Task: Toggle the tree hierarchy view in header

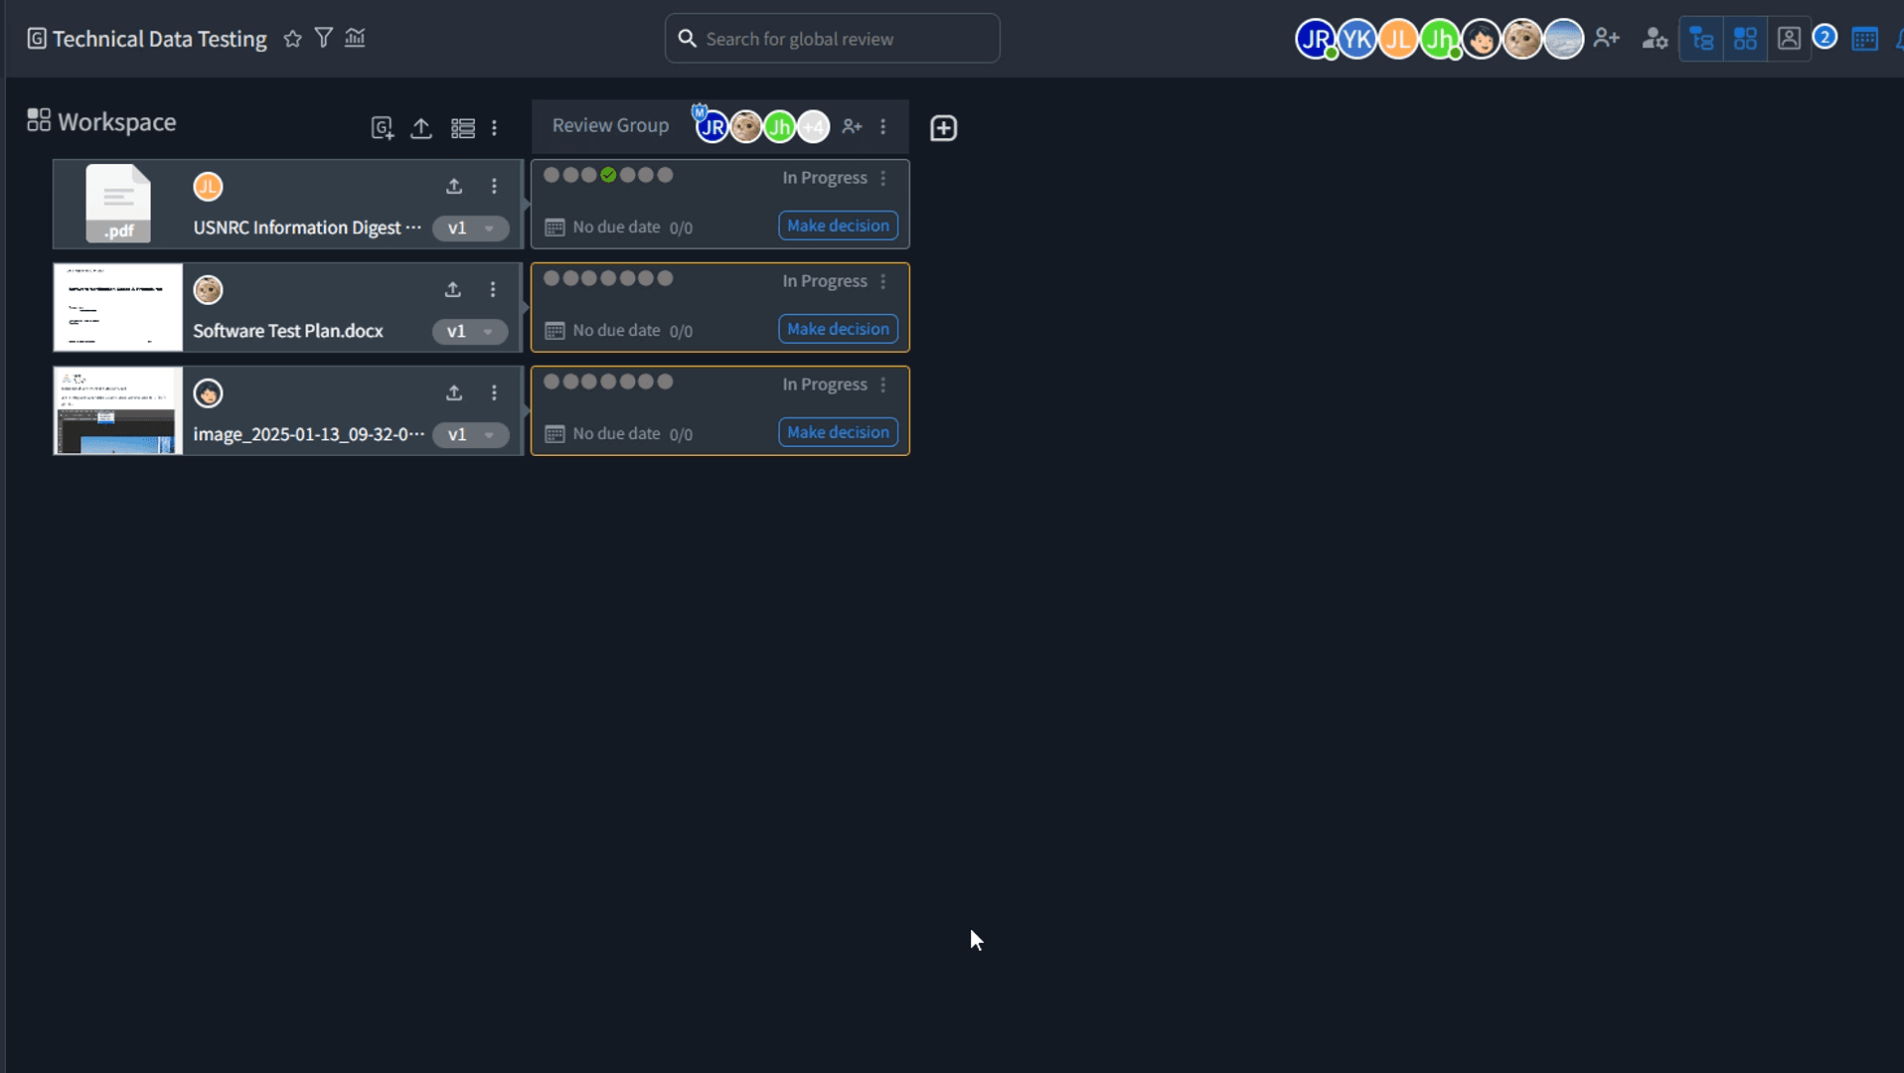Action: pyautogui.click(x=1701, y=38)
